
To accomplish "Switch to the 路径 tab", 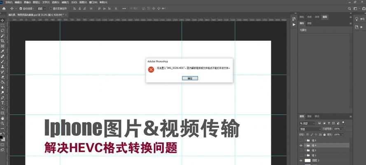I will 317,116.
